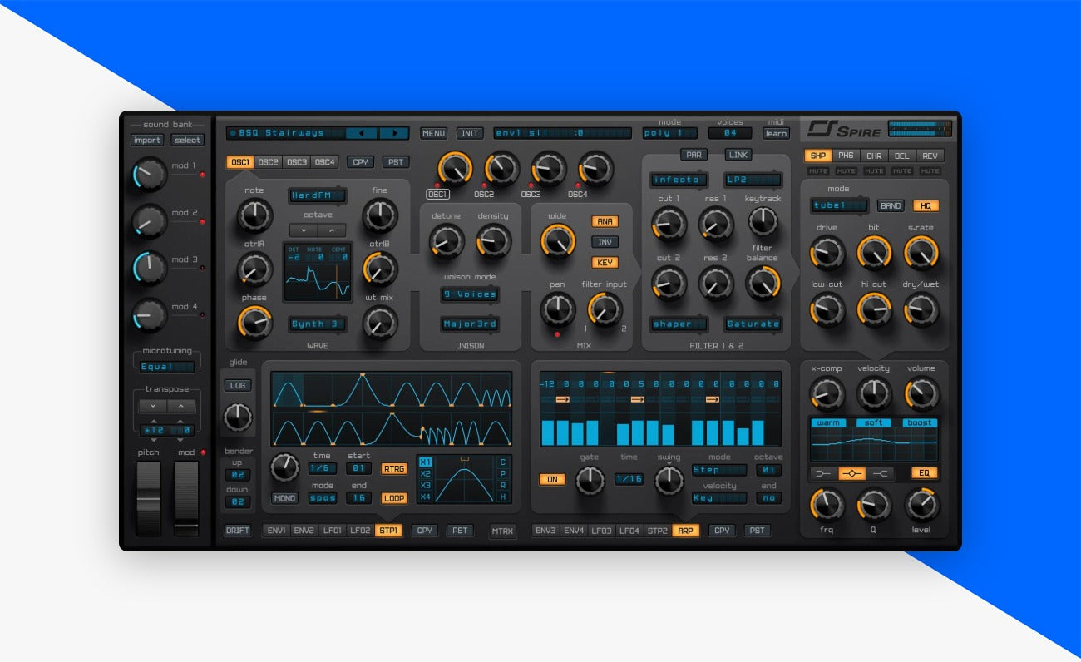Image resolution: width=1081 pixels, height=662 pixels.
Task: Open the infecto filter type dropdown
Action: coord(679,180)
